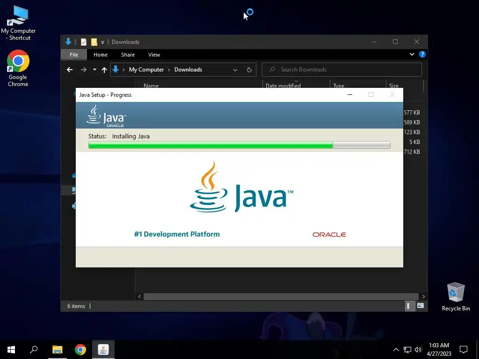Click My Computer in the address breadcrumb
The width and height of the screenshot is (479, 359).
tap(146, 70)
